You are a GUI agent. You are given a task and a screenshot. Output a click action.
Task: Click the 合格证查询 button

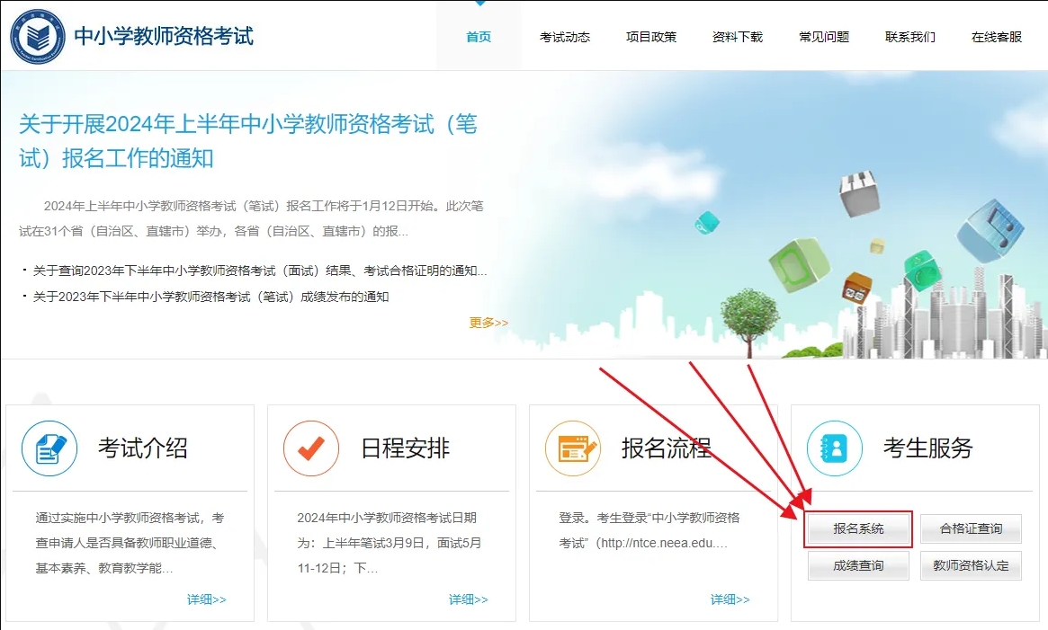click(x=971, y=529)
